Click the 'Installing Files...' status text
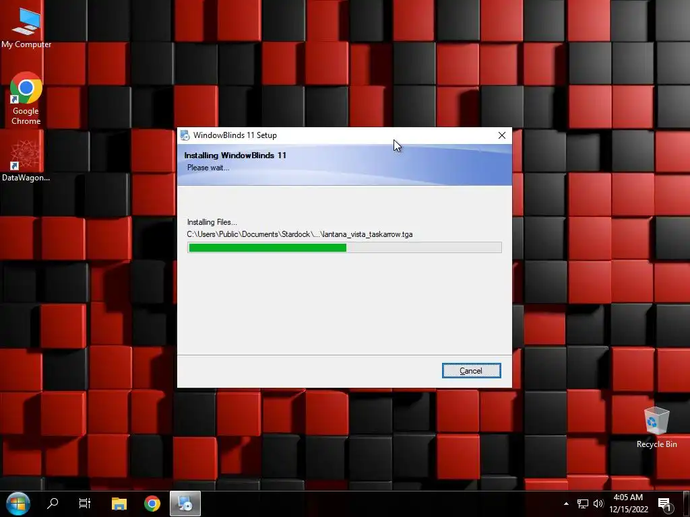Image resolution: width=690 pixels, height=517 pixels. point(212,222)
